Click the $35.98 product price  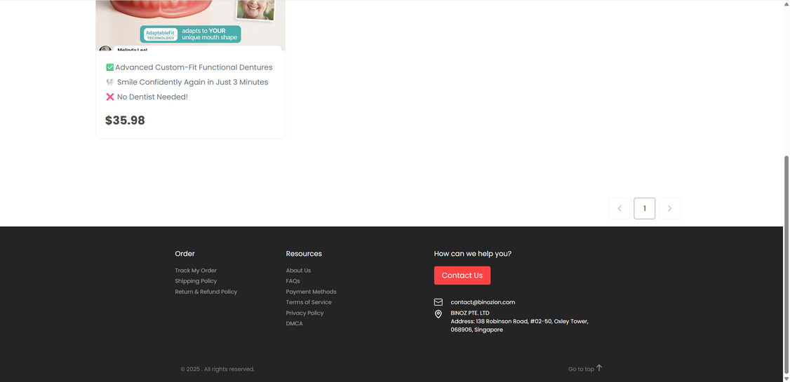[125, 121]
